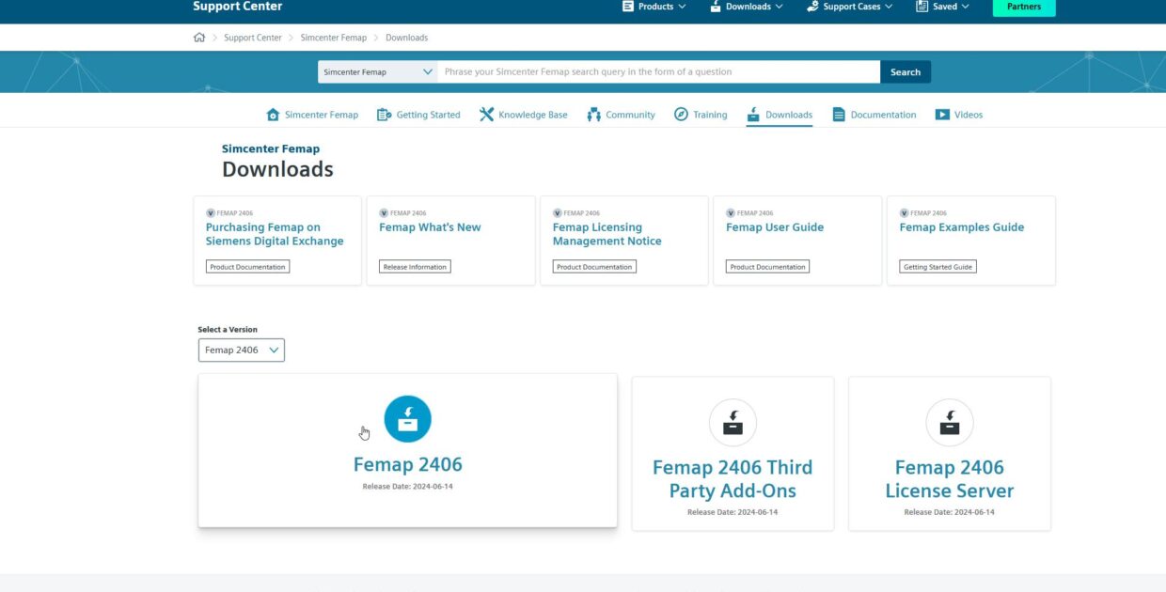Open the Femap Examples Guide link
This screenshot has height=592, width=1166.
pyautogui.click(x=962, y=227)
